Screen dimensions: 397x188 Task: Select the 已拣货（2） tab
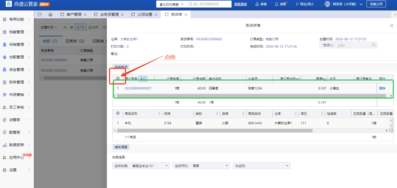point(75,41)
